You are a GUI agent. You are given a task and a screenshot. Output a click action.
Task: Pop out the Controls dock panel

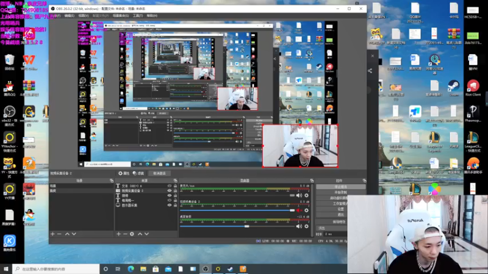pyautogui.click(x=364, y=180)
